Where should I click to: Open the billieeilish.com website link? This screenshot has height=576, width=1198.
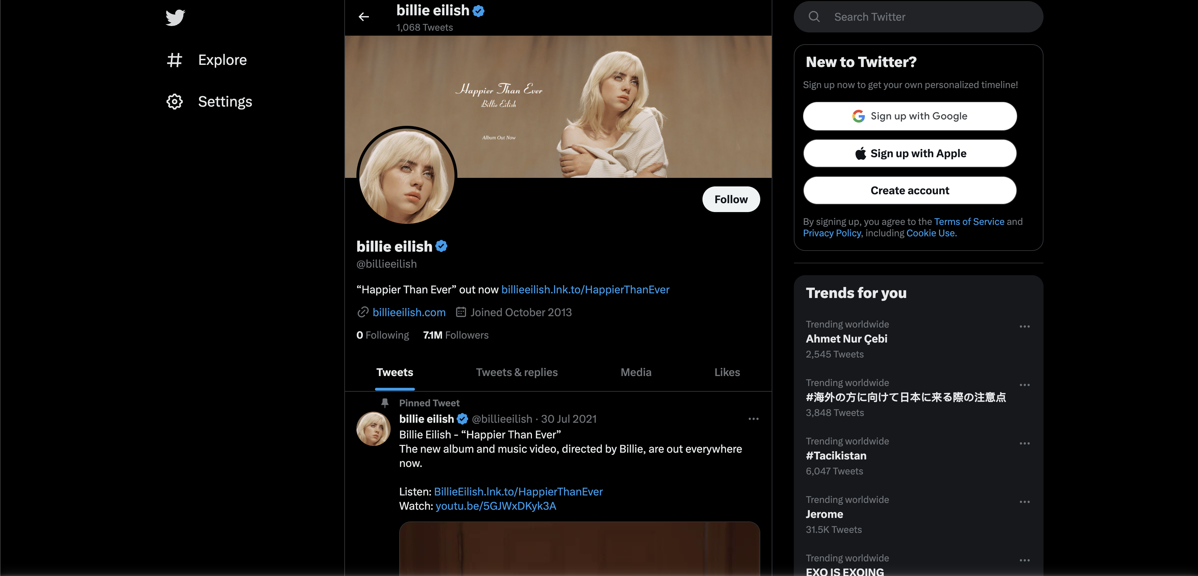[x=409, y=313]
